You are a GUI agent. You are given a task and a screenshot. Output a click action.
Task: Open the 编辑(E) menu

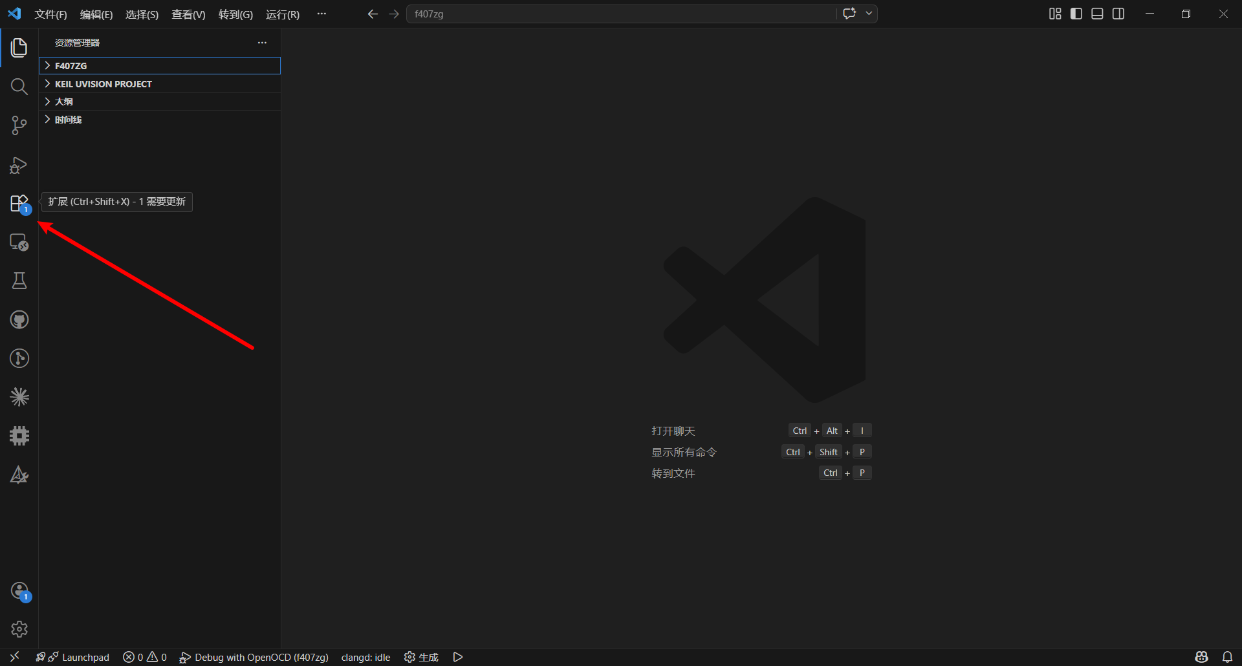tap(96, 14)
